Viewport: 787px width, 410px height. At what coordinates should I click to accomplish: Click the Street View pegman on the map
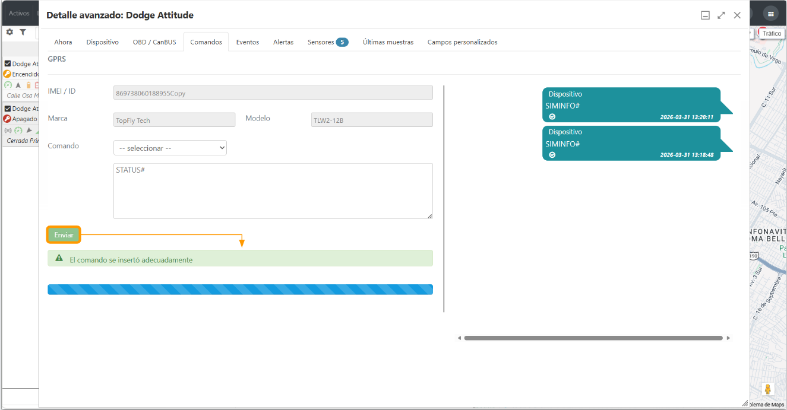coord(768,389)
